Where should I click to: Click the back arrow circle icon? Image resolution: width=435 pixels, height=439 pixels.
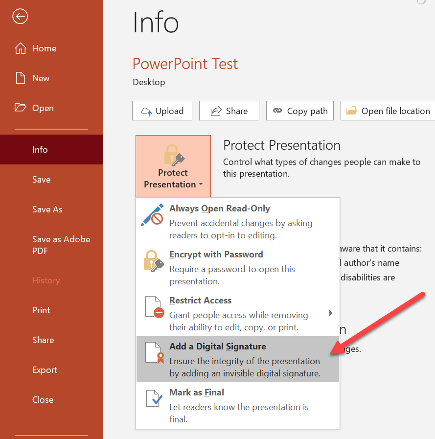[x=20, y=17]
